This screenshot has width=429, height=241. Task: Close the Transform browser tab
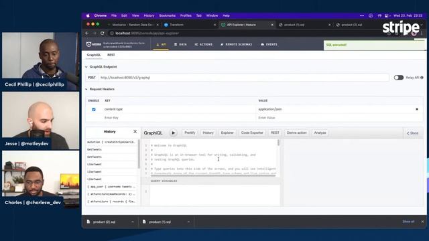214,25
